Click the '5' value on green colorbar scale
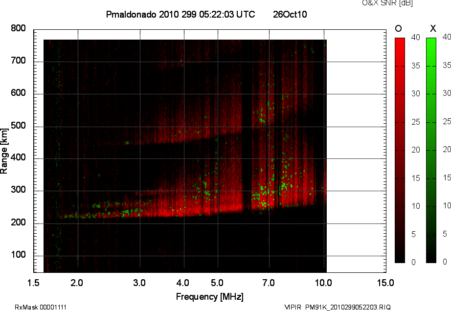The height and width of the screenshot is (311, 451). point(445,234)
